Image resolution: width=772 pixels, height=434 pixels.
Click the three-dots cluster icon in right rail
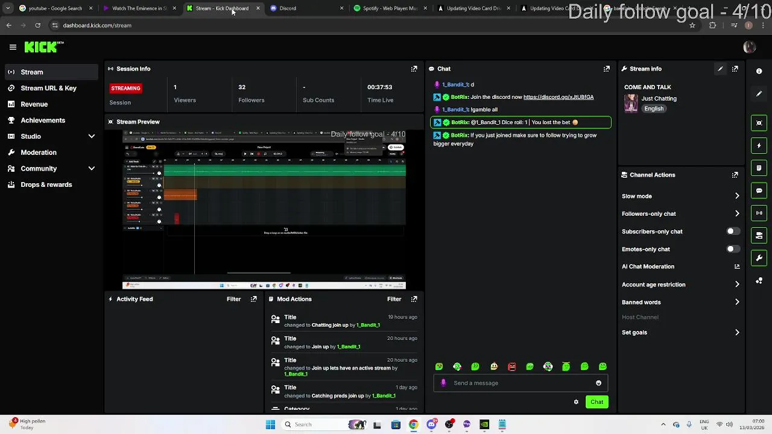(x=759, y=281)
